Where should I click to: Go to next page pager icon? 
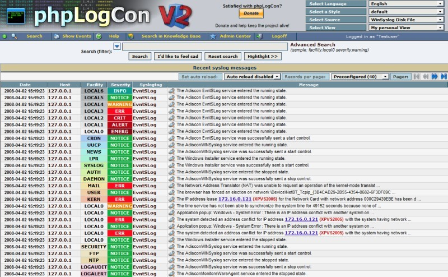(435, 76)
